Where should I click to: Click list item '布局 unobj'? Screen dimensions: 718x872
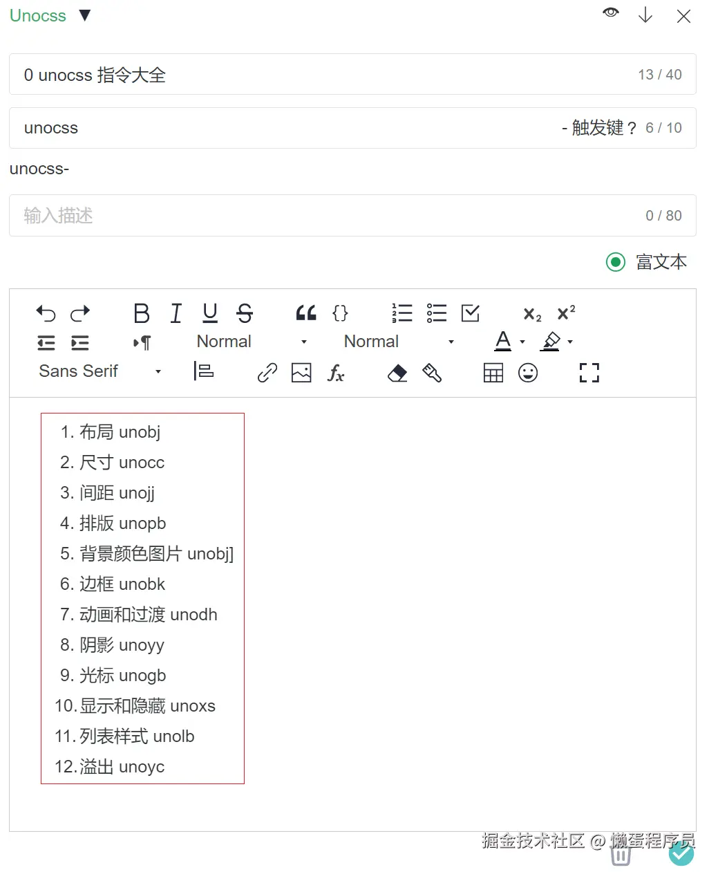120,432
